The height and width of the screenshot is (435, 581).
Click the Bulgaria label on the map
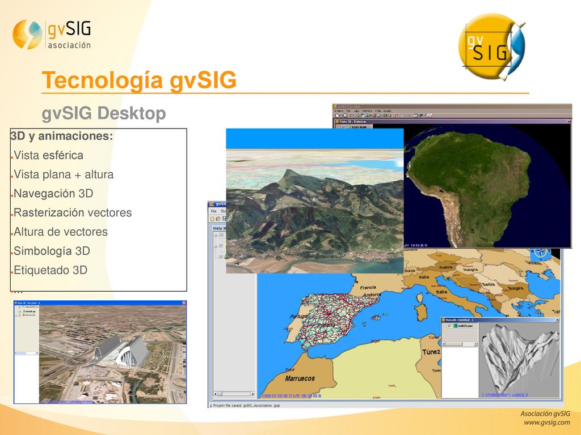pos(516,288)
